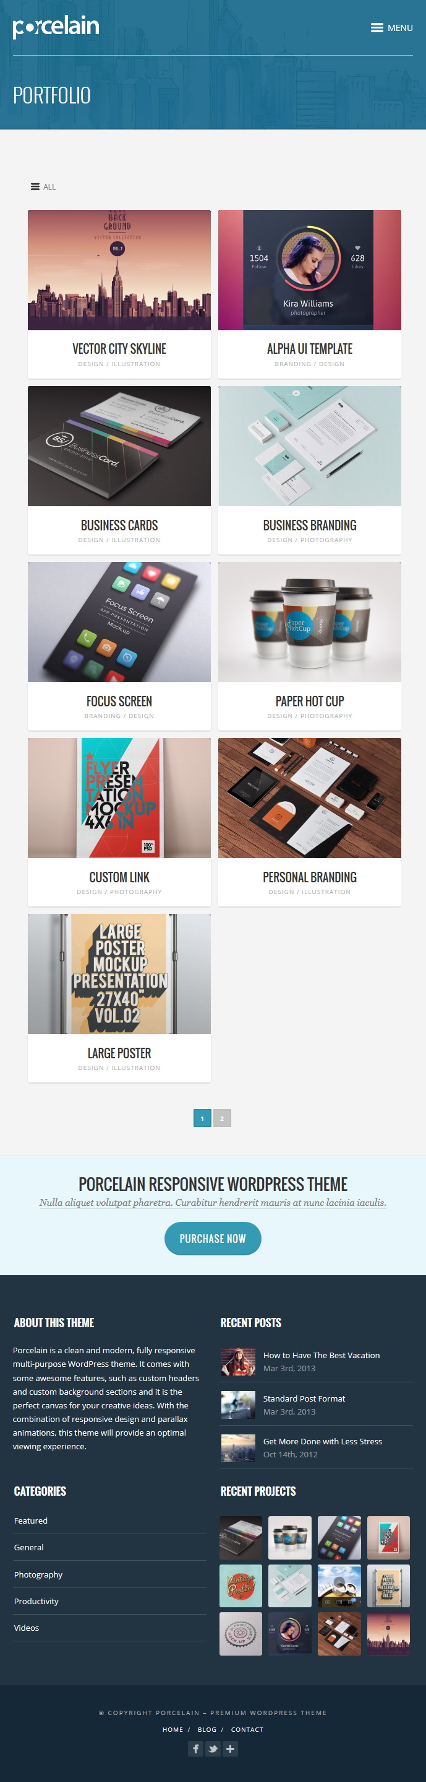
Task: Open the Videos category link
Action: click(26, 1628)
